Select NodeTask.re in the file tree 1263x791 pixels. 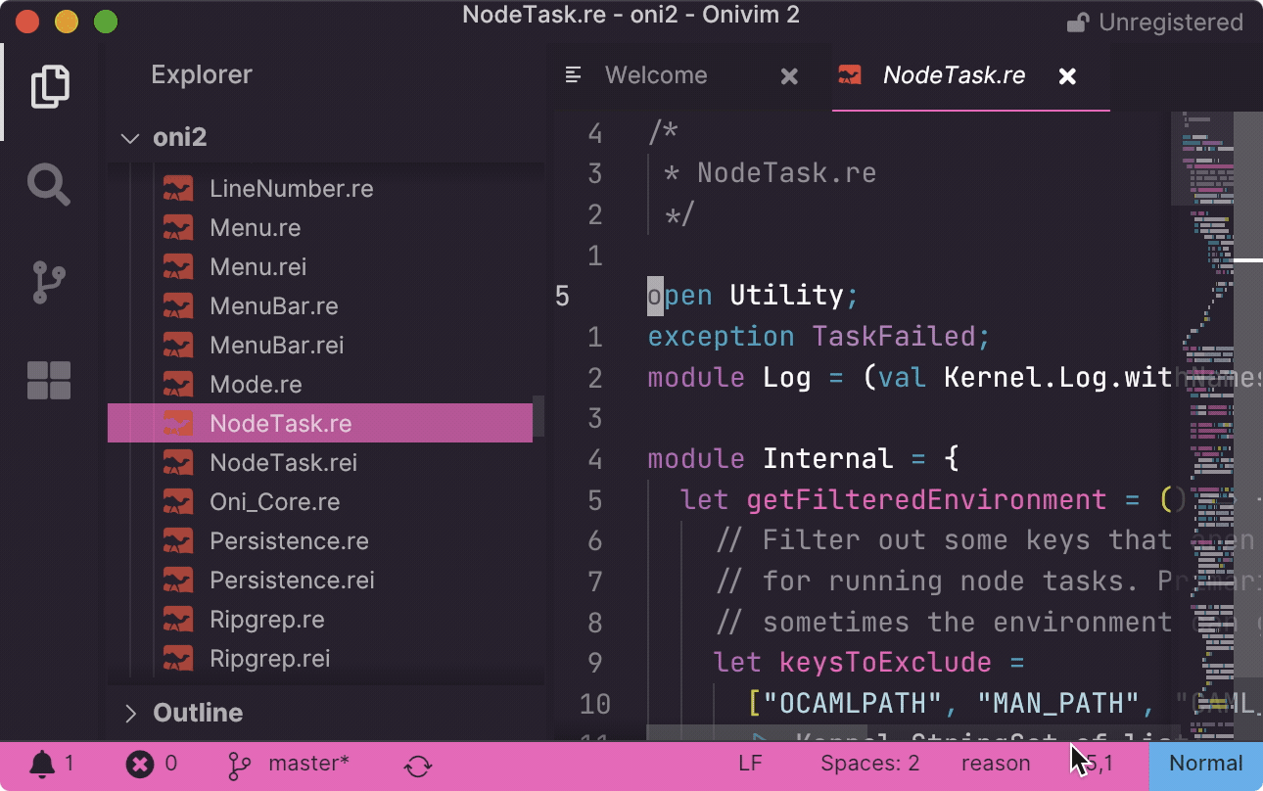(x=320, y=423)
